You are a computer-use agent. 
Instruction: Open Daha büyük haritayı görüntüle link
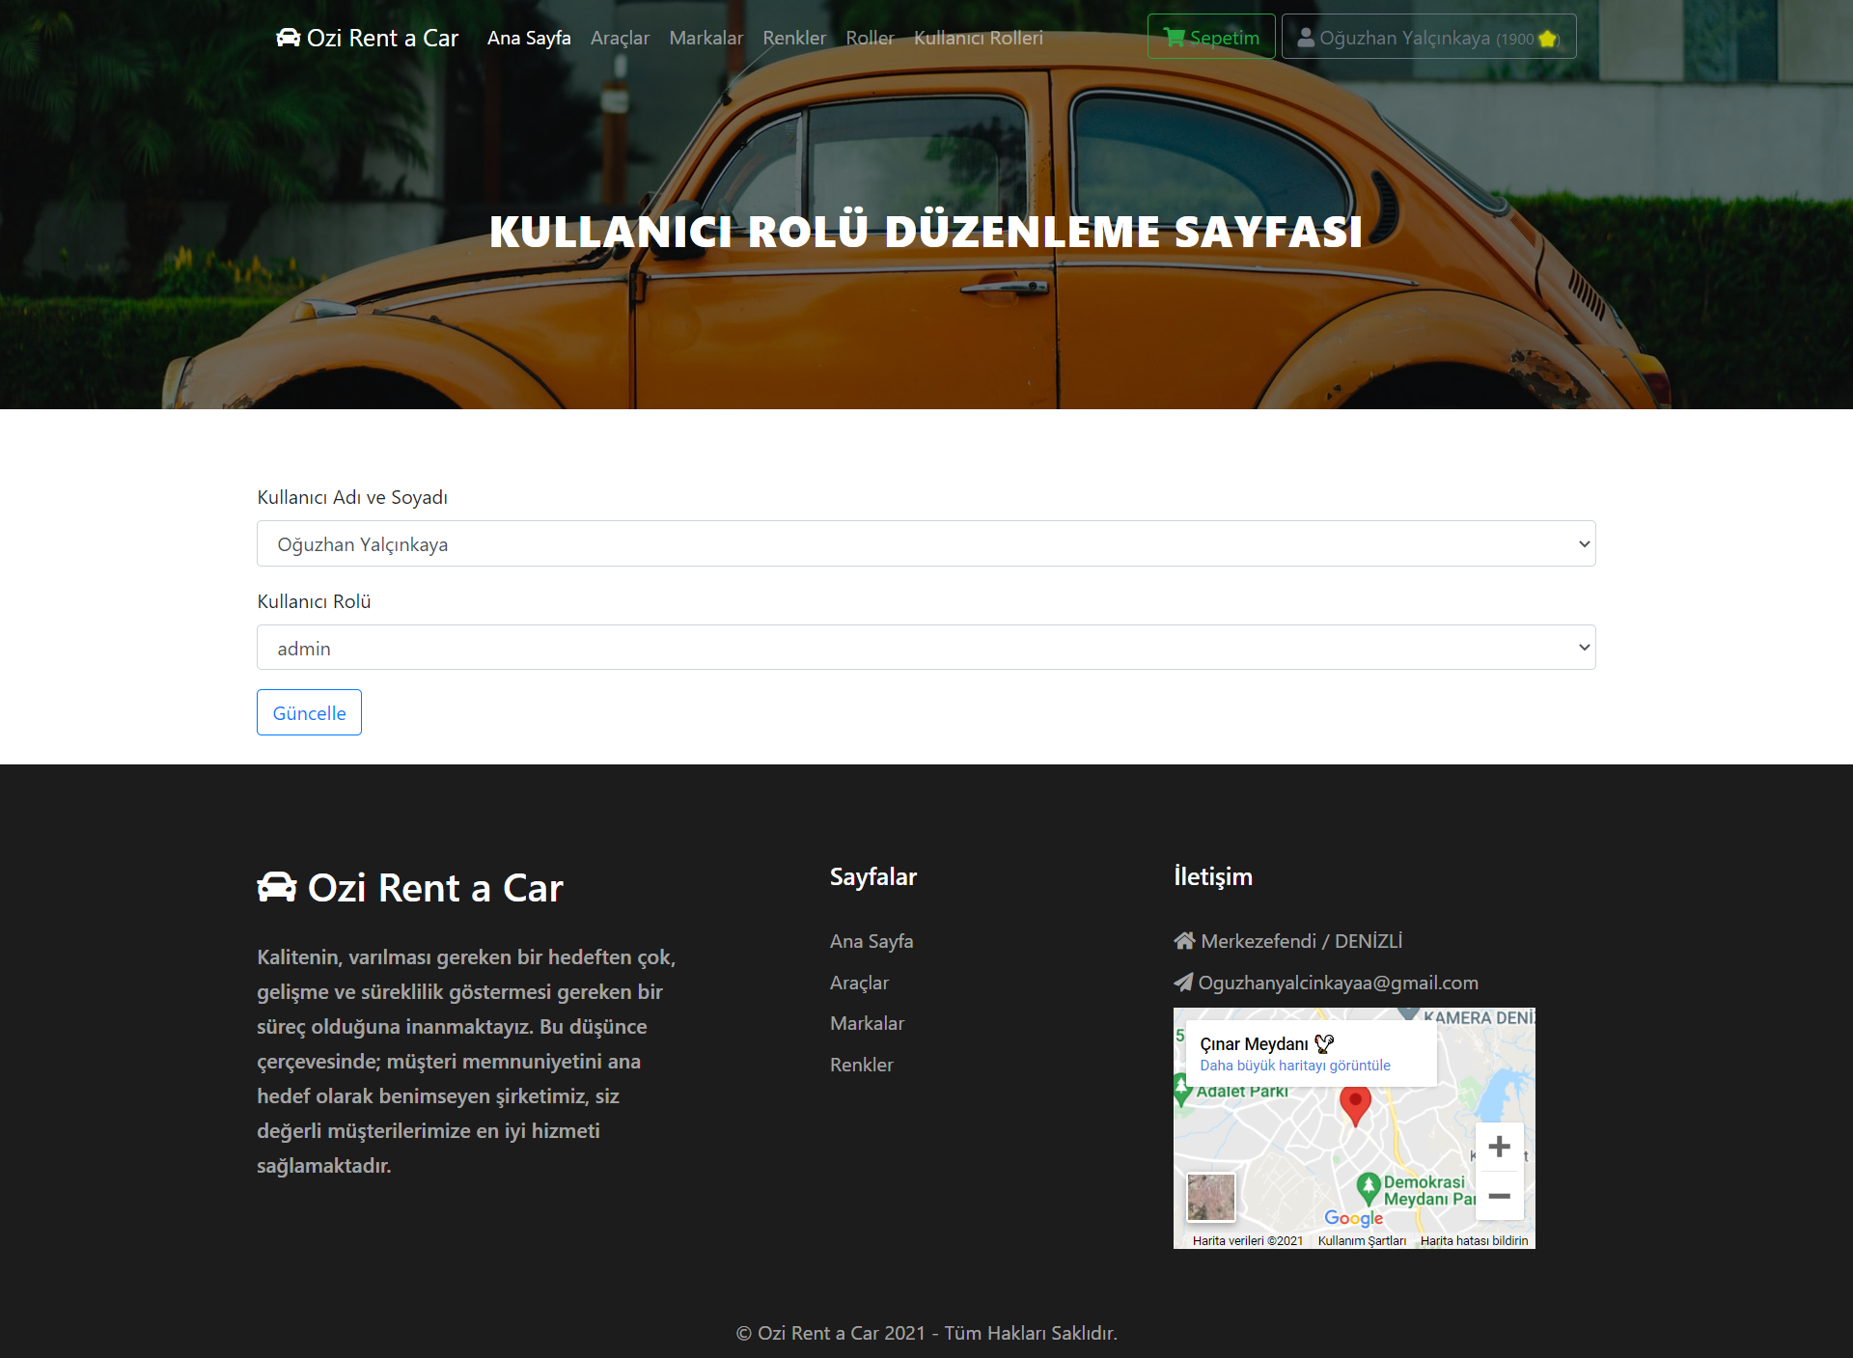[x=1294, y=1066]
